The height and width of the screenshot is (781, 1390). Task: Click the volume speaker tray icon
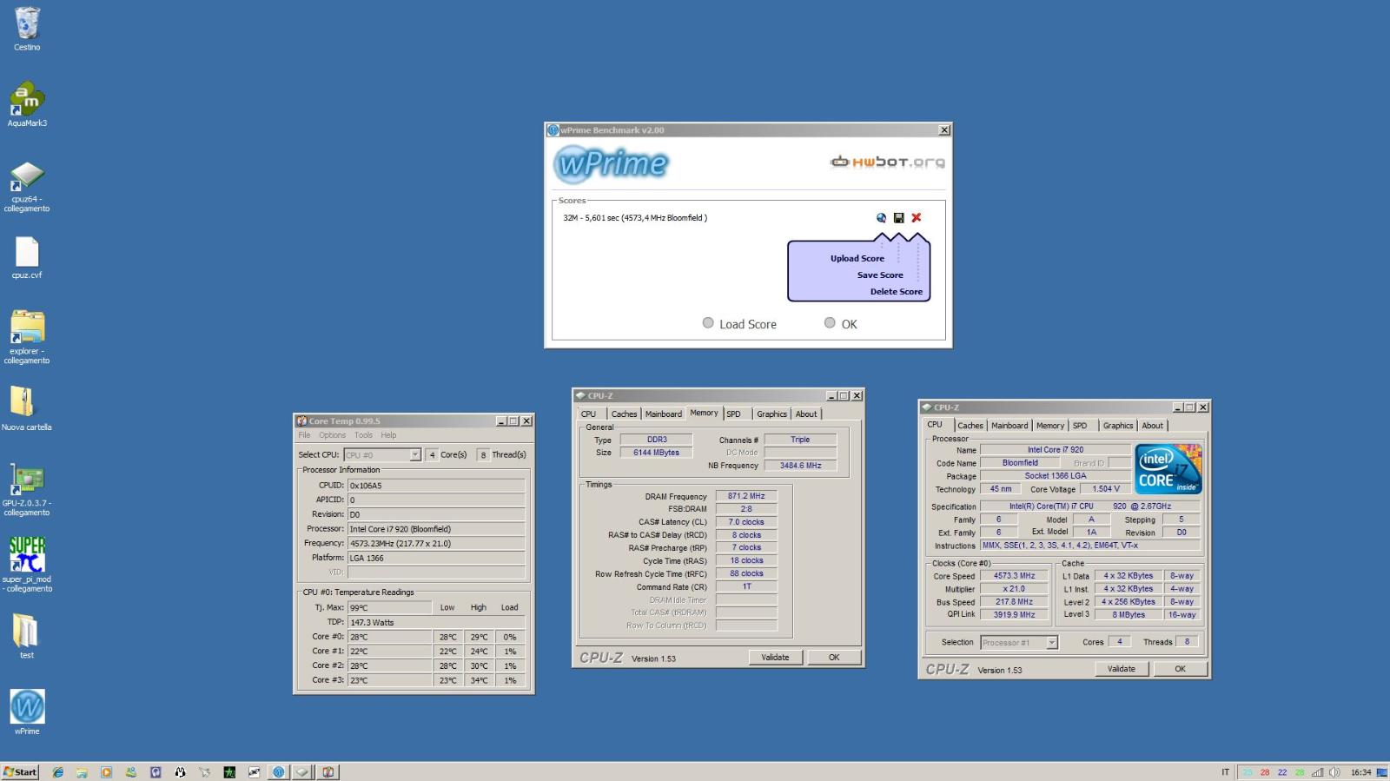pos(1334,771)
